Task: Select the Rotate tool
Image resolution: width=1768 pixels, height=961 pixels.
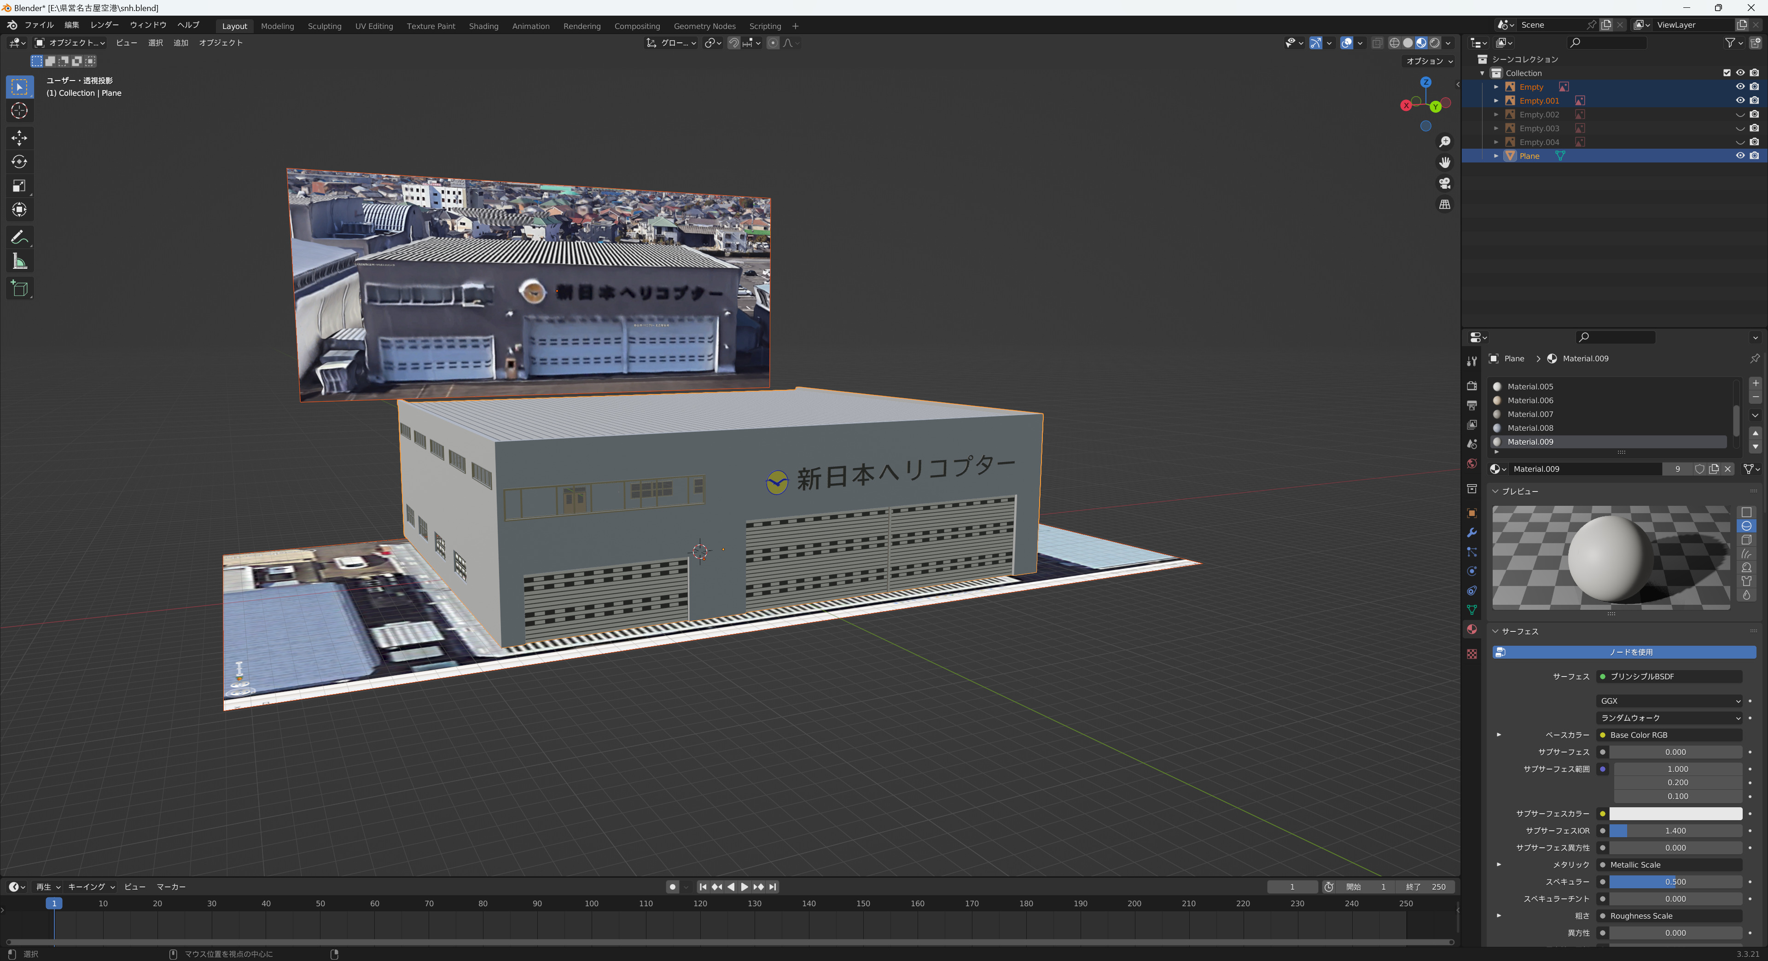Action: point(19,162)
